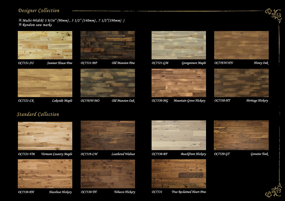Click the Mountain Grove Hickory name label

point(190,101)
